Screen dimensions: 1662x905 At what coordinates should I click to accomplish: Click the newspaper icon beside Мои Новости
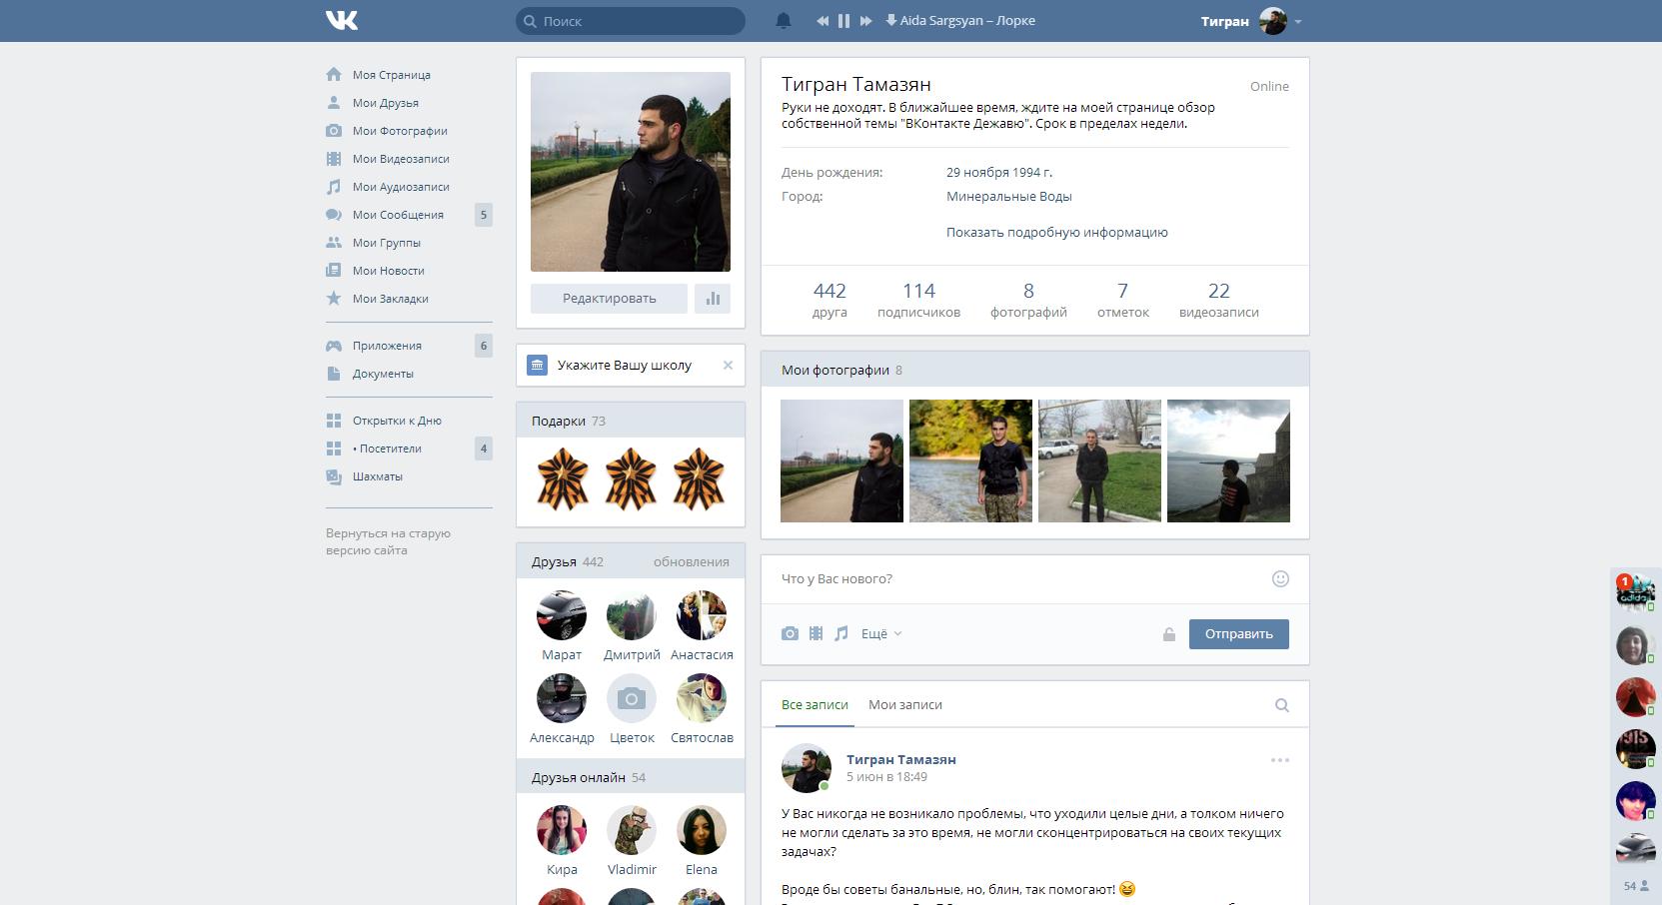[x=334, y=271]
